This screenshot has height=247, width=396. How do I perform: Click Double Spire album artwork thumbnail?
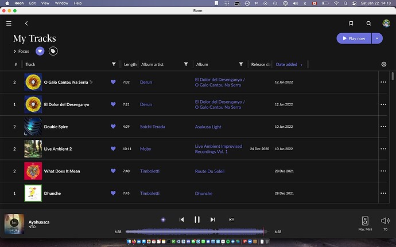(x=33, y=127)
